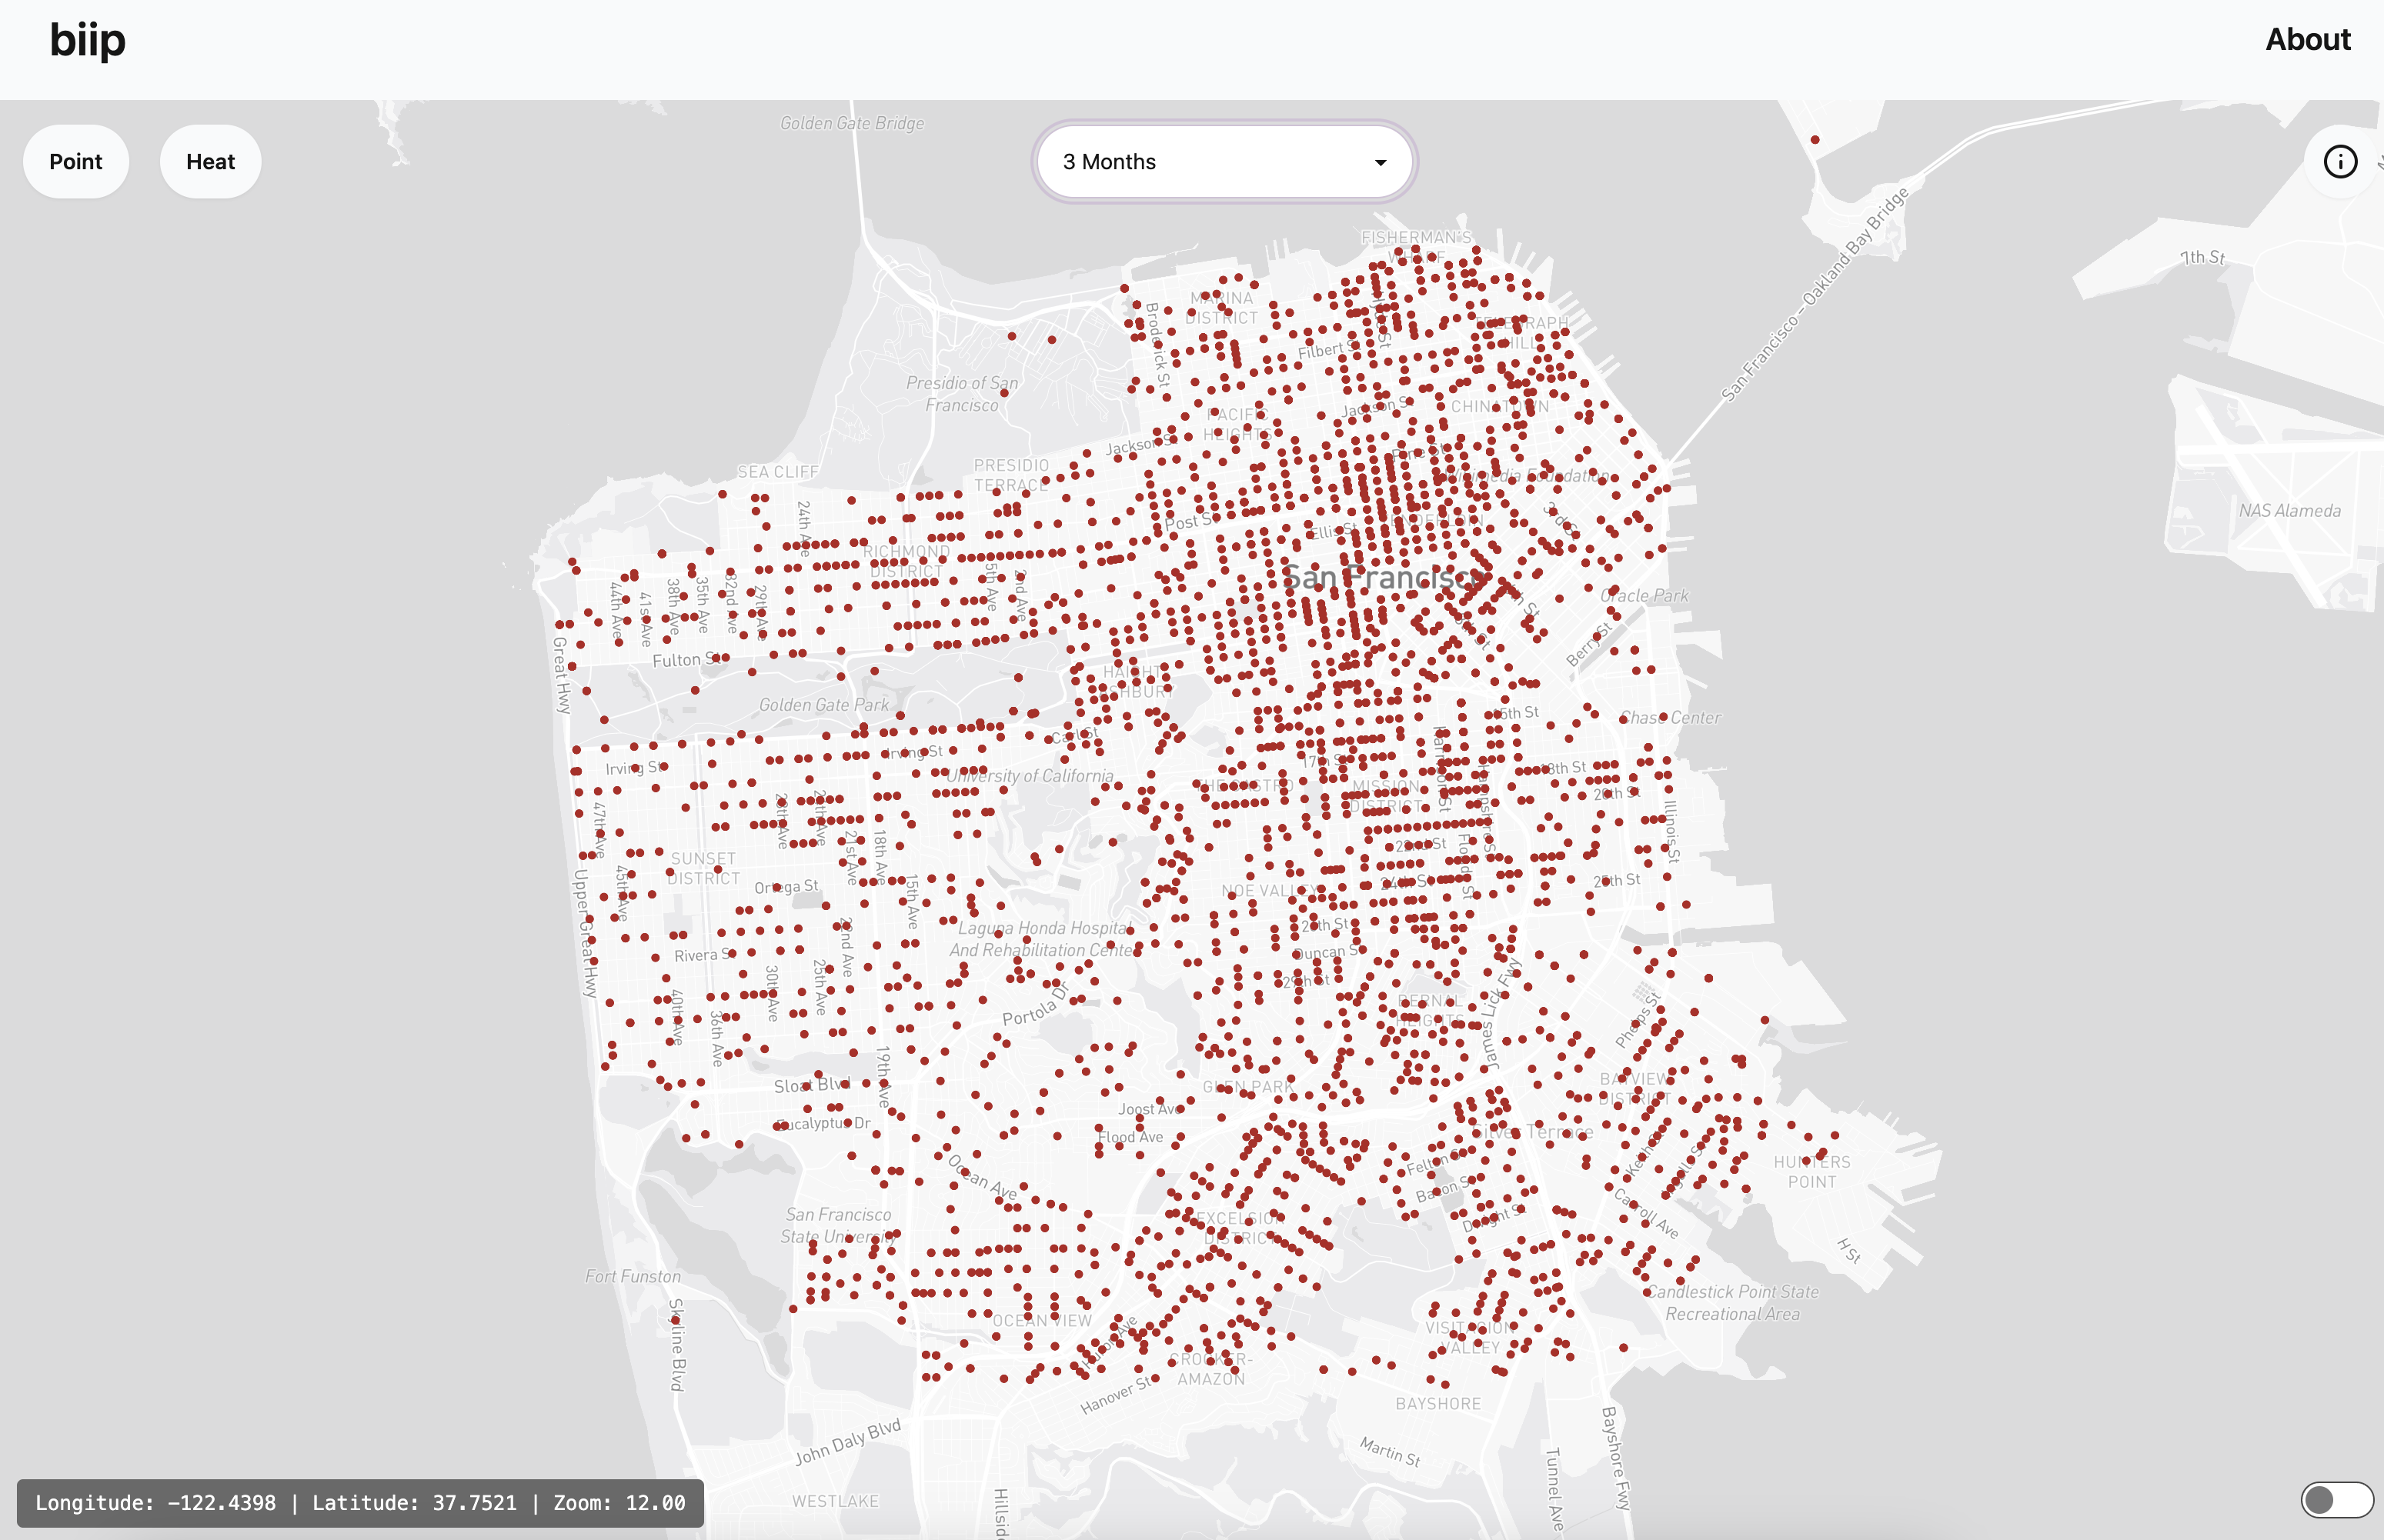Click the NAS Alameda map label
Screen dimensions: 2384x1540
(x=2289, y=511)
